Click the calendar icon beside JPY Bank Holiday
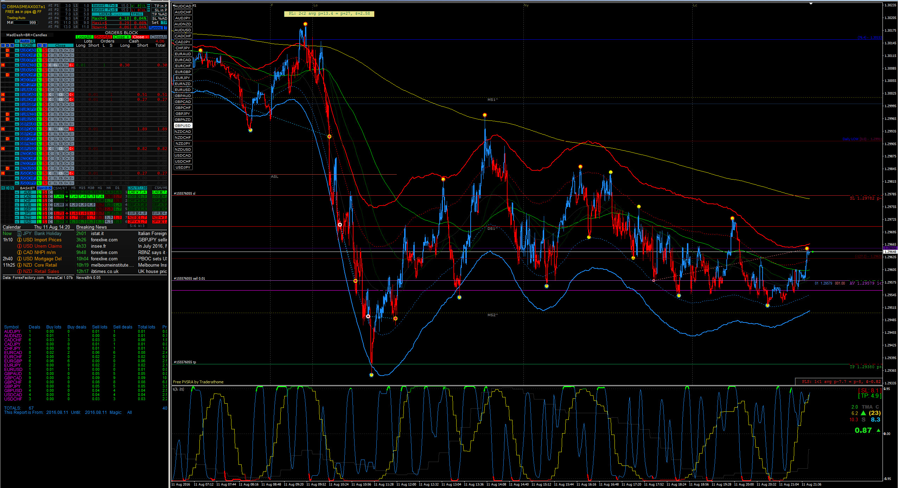This screenshot has height=488, width=898. click(20, 234)
